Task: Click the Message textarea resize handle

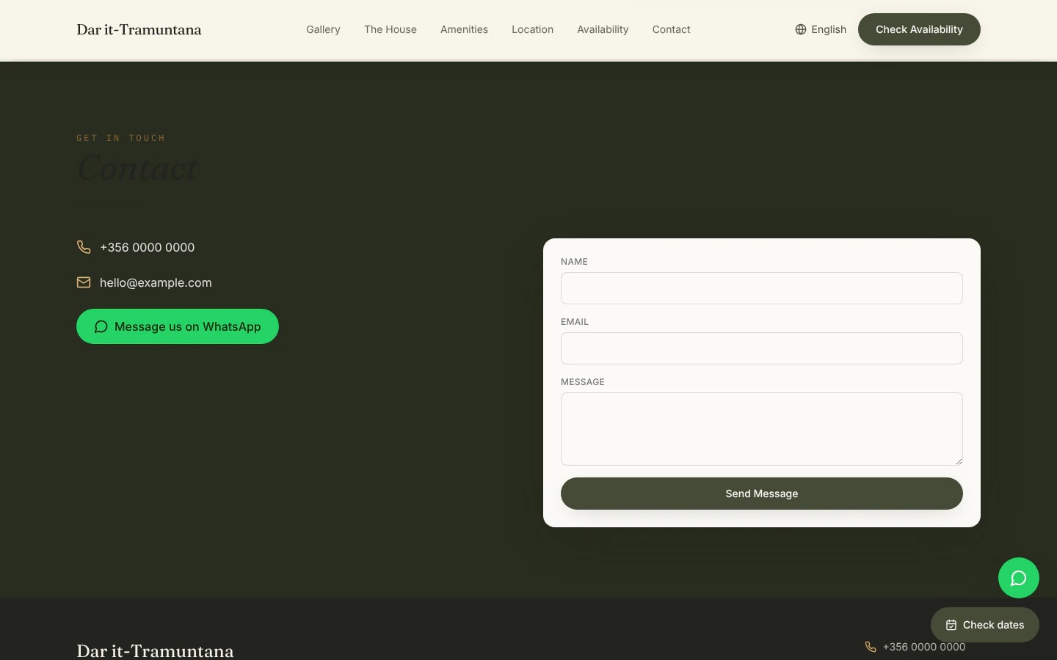Action: pos(959,461)
